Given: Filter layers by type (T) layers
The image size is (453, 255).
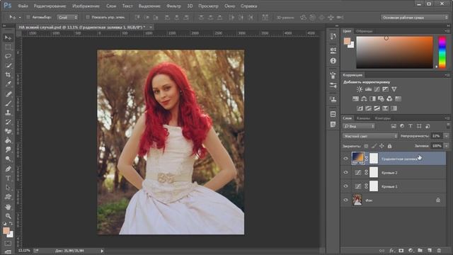Looking at the screenshot, I should [x=411, y=126].
